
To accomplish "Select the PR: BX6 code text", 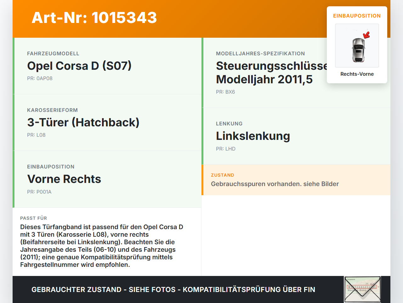I will click(x=225, y=92).
